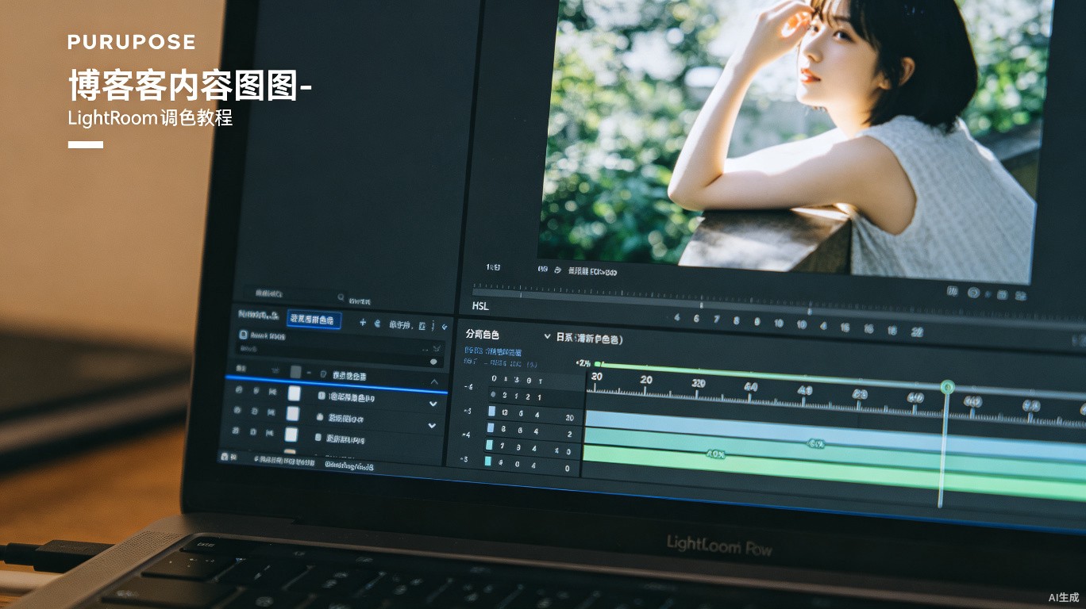Toggle visibility eye of the first layer row
1086x609 pixels.
(239, 389)
